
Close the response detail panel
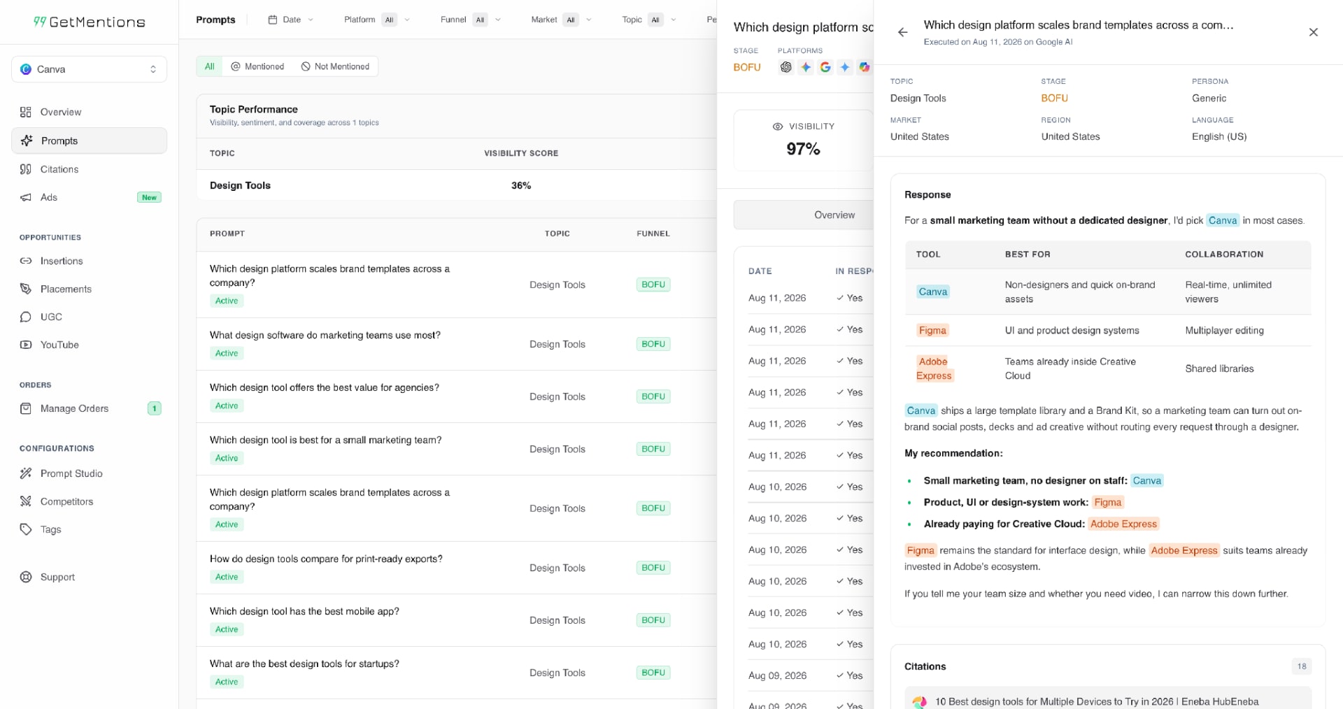[1313, 32]
